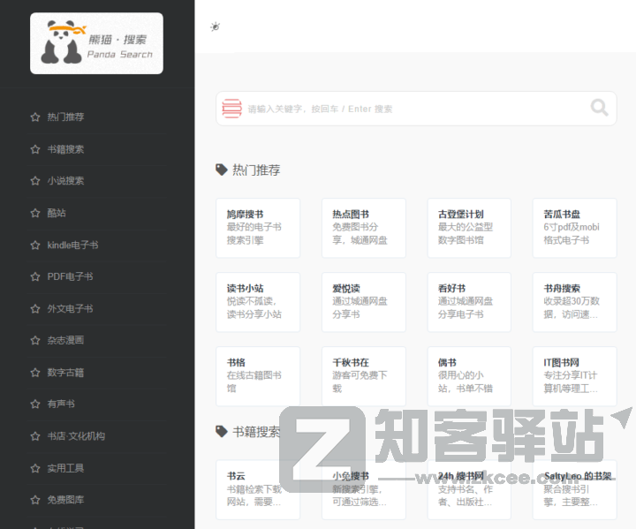Open the 苦瓜书盘 card

click(x=575, y=228)
